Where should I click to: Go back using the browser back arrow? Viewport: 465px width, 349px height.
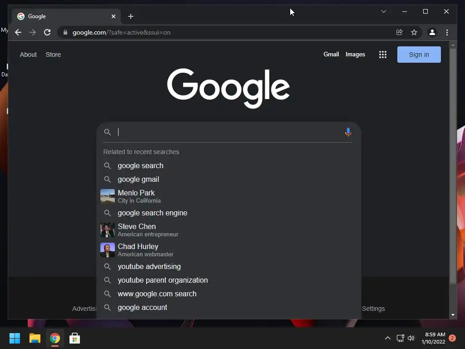(x=18, y=32)
